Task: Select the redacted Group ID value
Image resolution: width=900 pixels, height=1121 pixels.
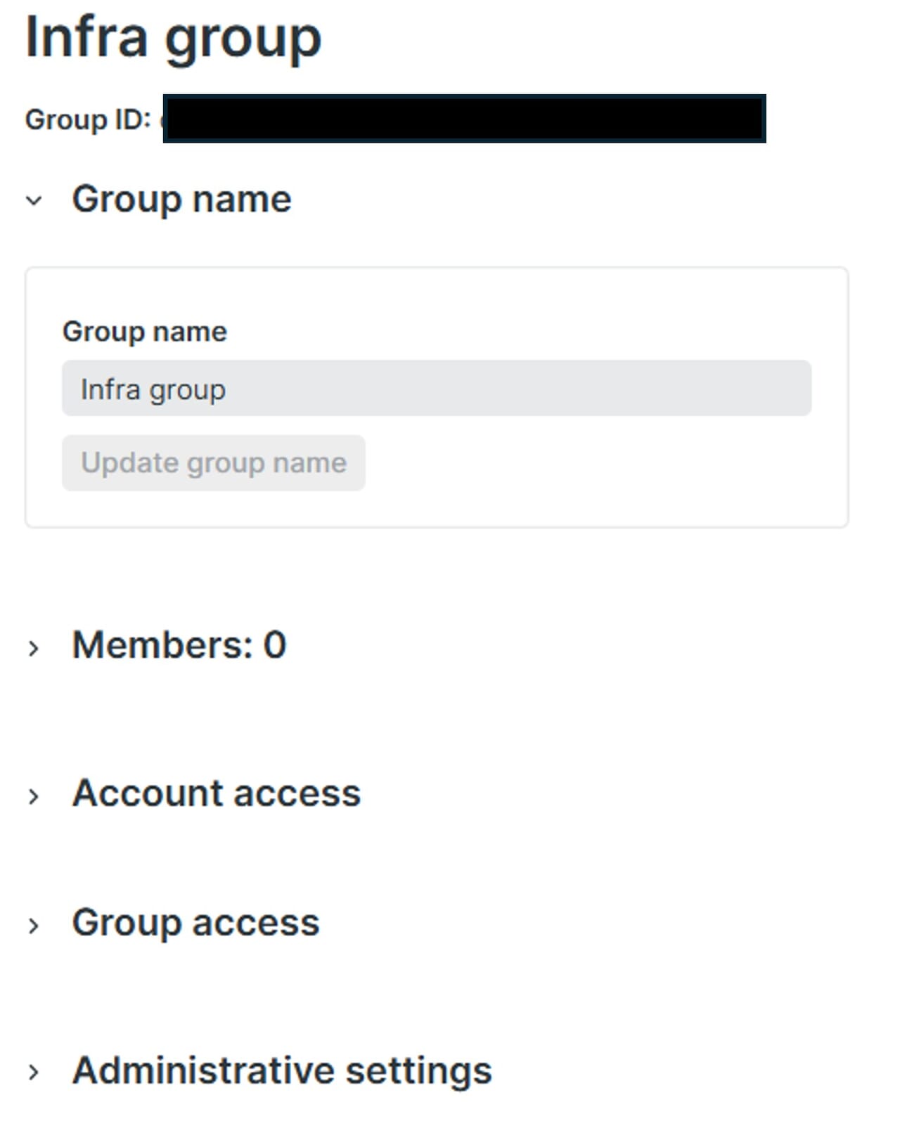Action: [x=464, y=119]
